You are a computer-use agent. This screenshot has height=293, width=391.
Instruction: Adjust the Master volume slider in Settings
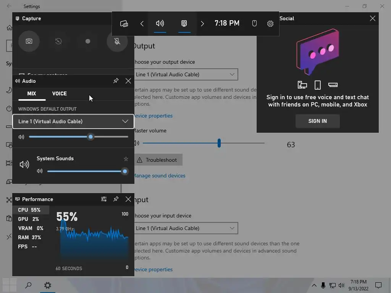(203, 143)
